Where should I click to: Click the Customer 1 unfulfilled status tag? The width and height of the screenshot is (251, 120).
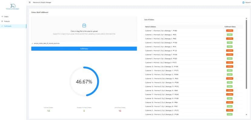click(229, 31)
